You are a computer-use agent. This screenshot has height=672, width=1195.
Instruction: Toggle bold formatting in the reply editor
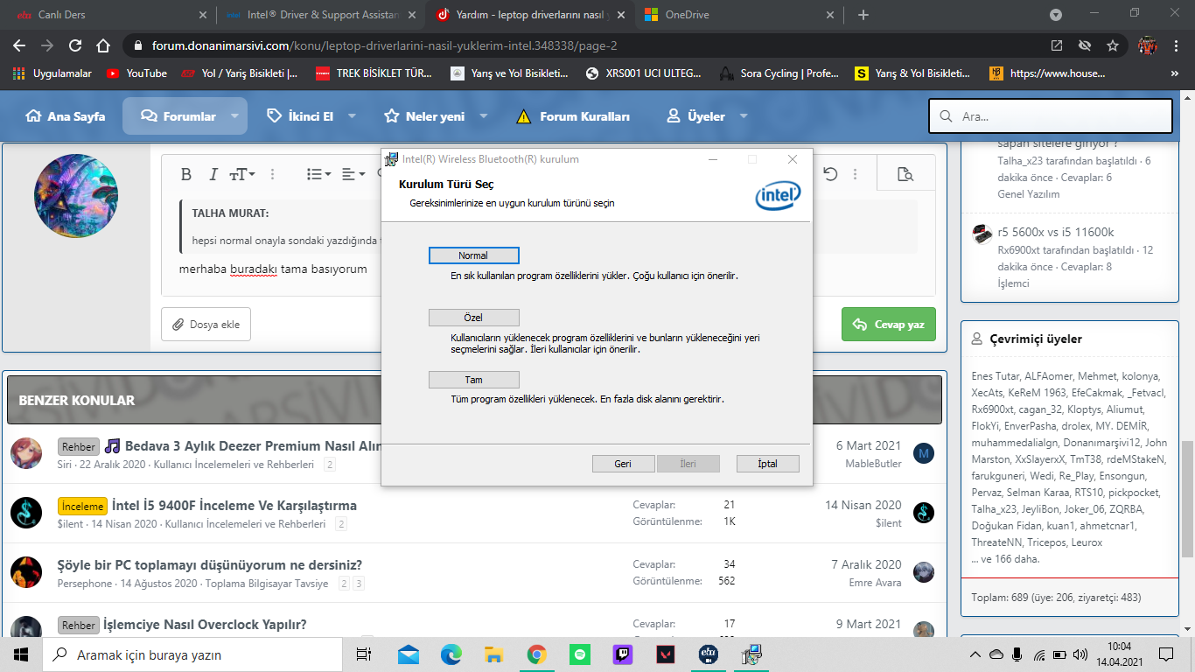point(185,174)
